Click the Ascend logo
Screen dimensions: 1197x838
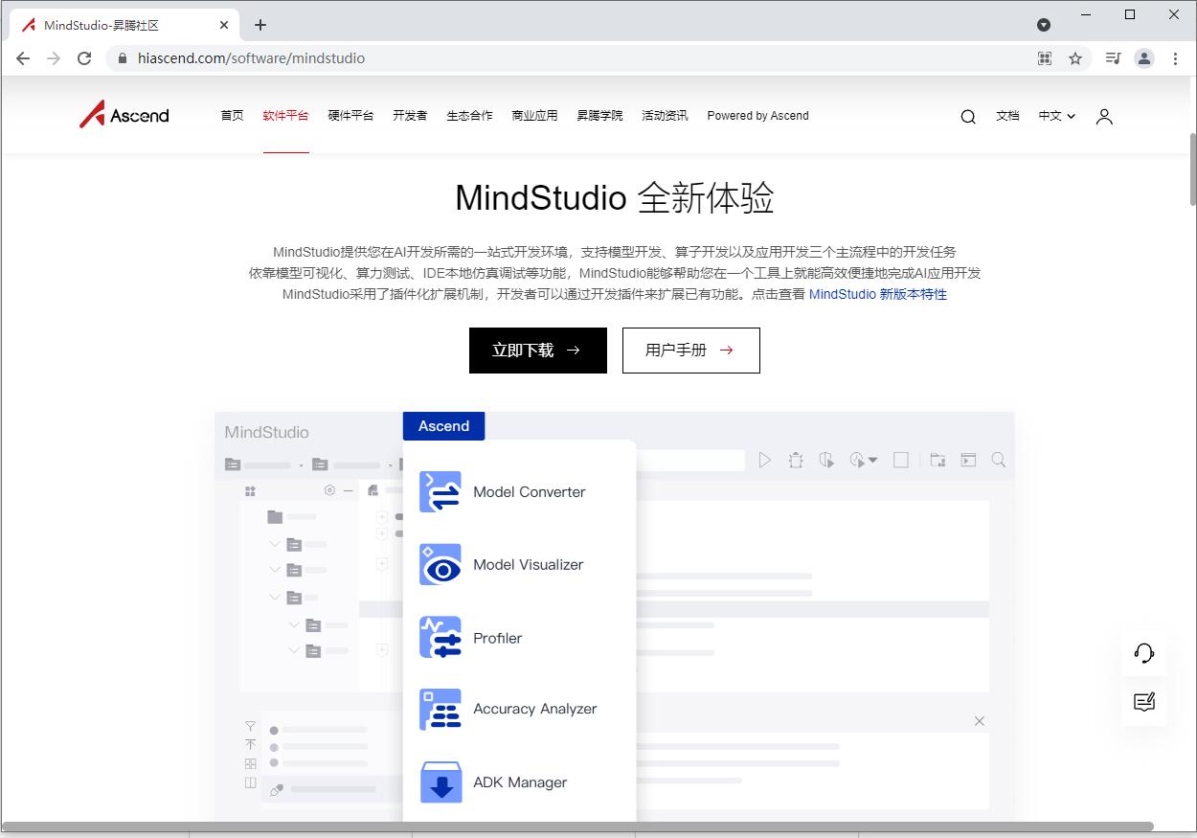[x=124, y=115]
